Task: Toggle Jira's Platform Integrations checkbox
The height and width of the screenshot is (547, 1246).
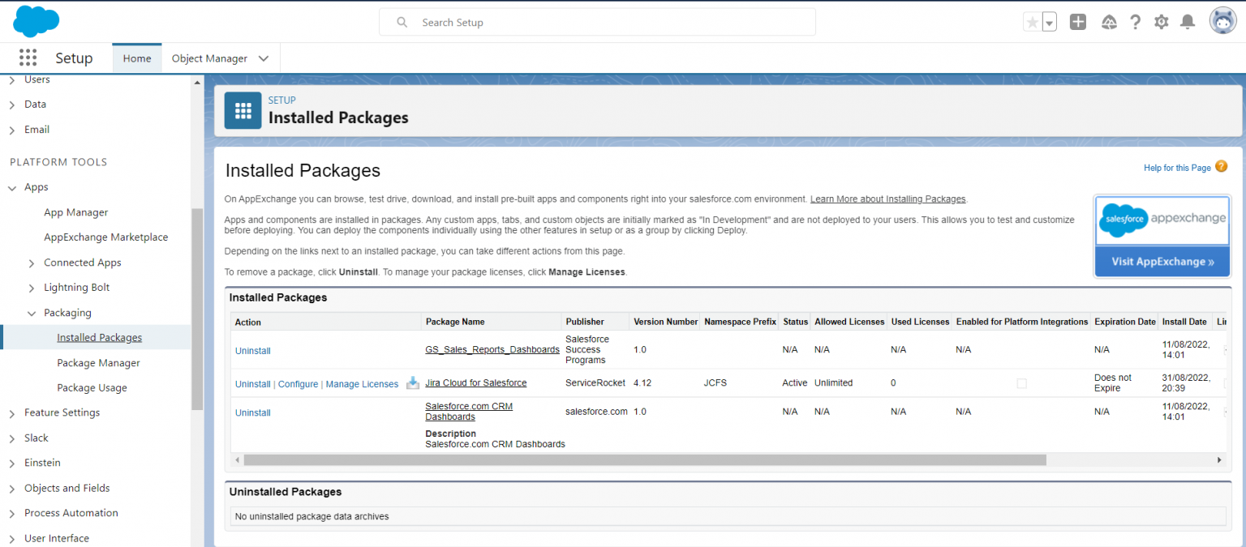Action: (x=1021, y=383)
